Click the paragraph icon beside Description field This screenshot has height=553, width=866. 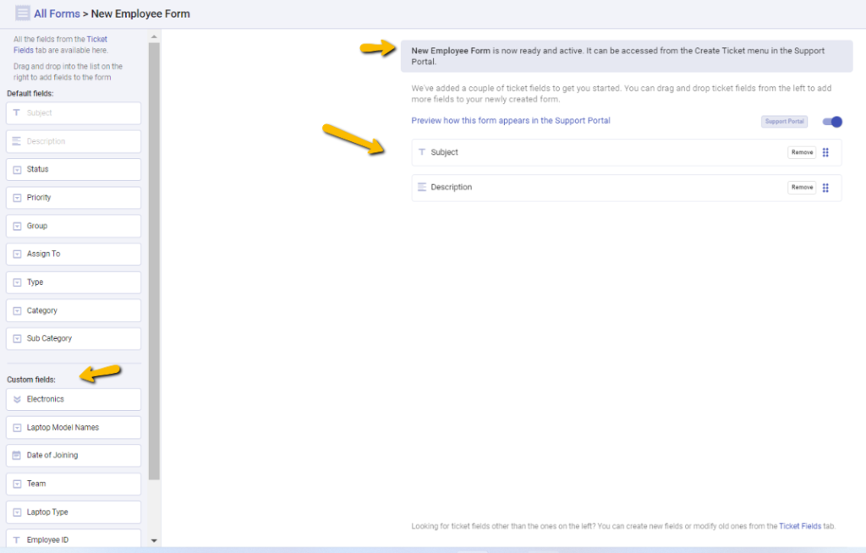point(423,187)
